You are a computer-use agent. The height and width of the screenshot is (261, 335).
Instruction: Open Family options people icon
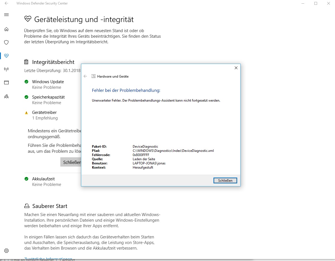point(6,97)
